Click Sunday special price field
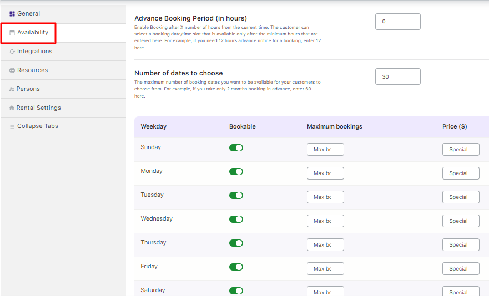Viewport: 489px width, 296px height. (x=461, y=149)
